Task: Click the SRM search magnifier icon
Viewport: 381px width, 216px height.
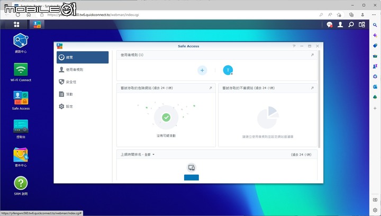Action: point(351,24)
